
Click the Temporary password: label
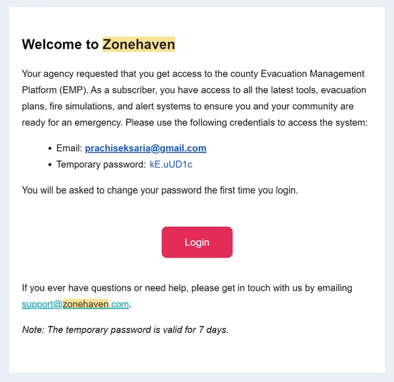pyautogui.click(x=101, y=164)
